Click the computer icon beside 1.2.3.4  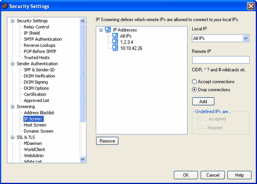click(x=115, y=42)
